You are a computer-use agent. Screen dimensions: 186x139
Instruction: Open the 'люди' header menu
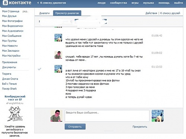point(101,3)
